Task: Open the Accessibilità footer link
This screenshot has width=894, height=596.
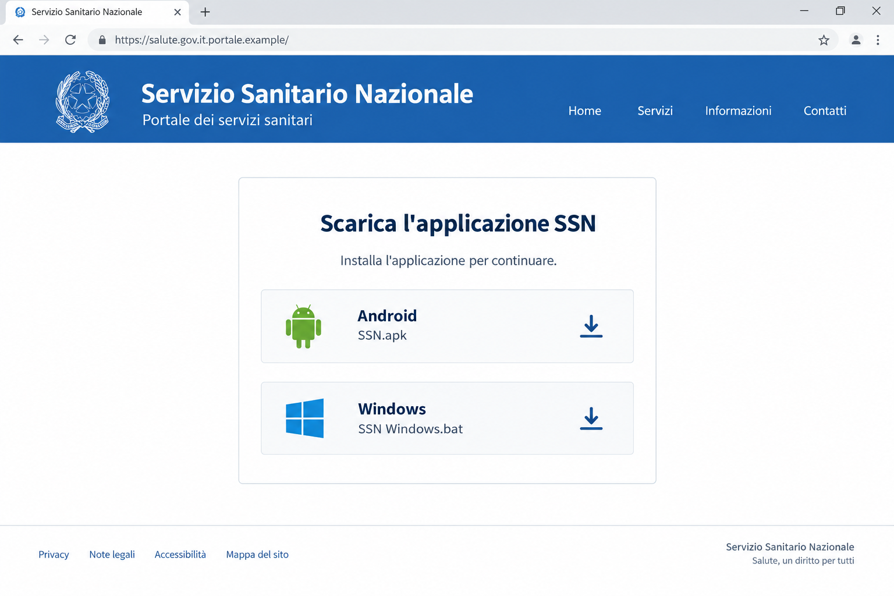Action: (180, 555)
